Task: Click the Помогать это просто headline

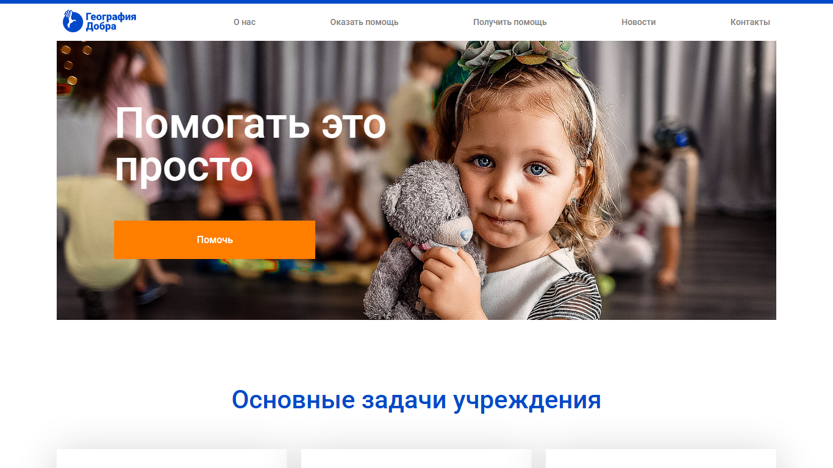Action: (x=251, y=144)
